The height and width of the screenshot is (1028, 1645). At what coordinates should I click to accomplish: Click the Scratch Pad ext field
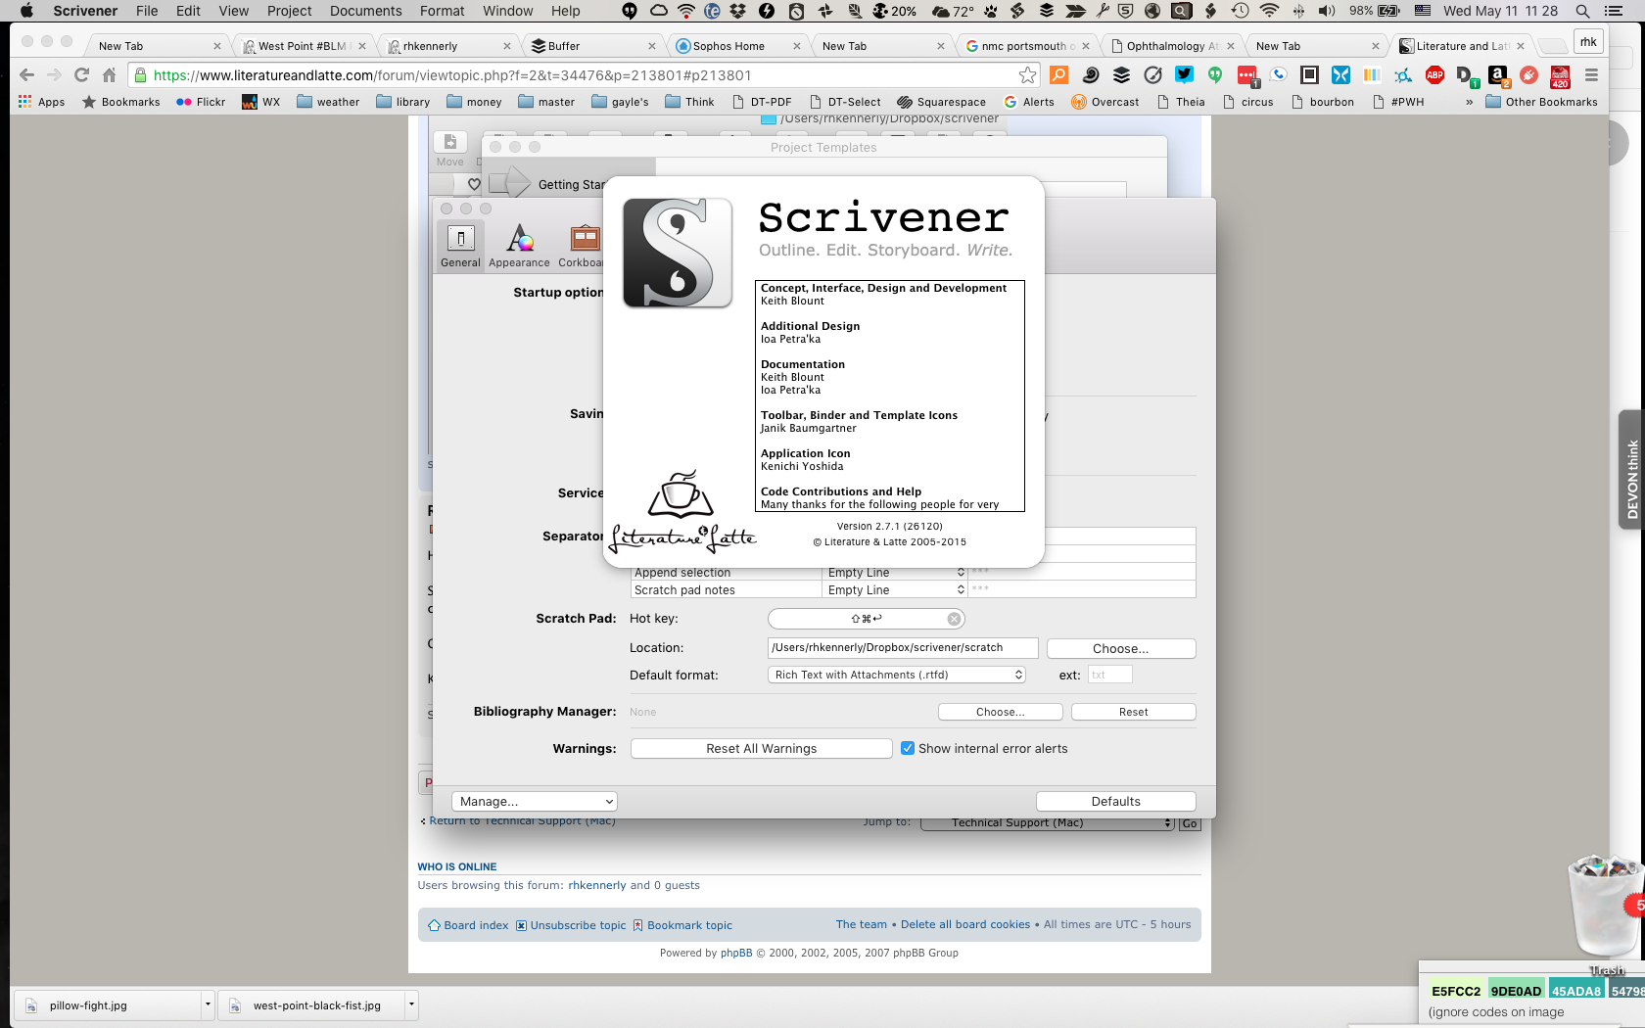click(x=1109, y=675)
